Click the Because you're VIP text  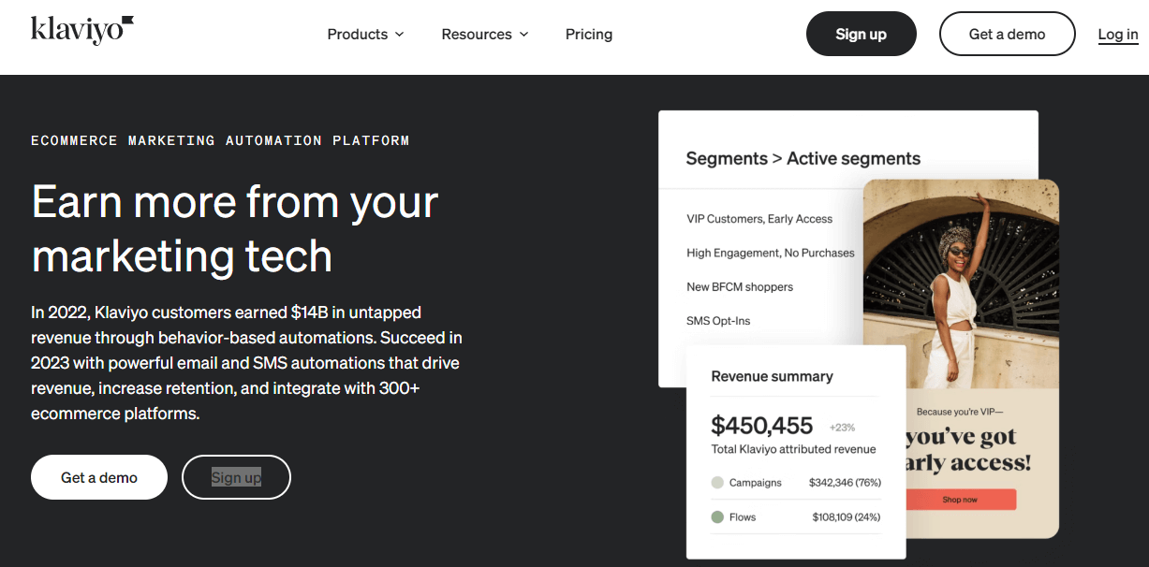click(x=960, y=412)
